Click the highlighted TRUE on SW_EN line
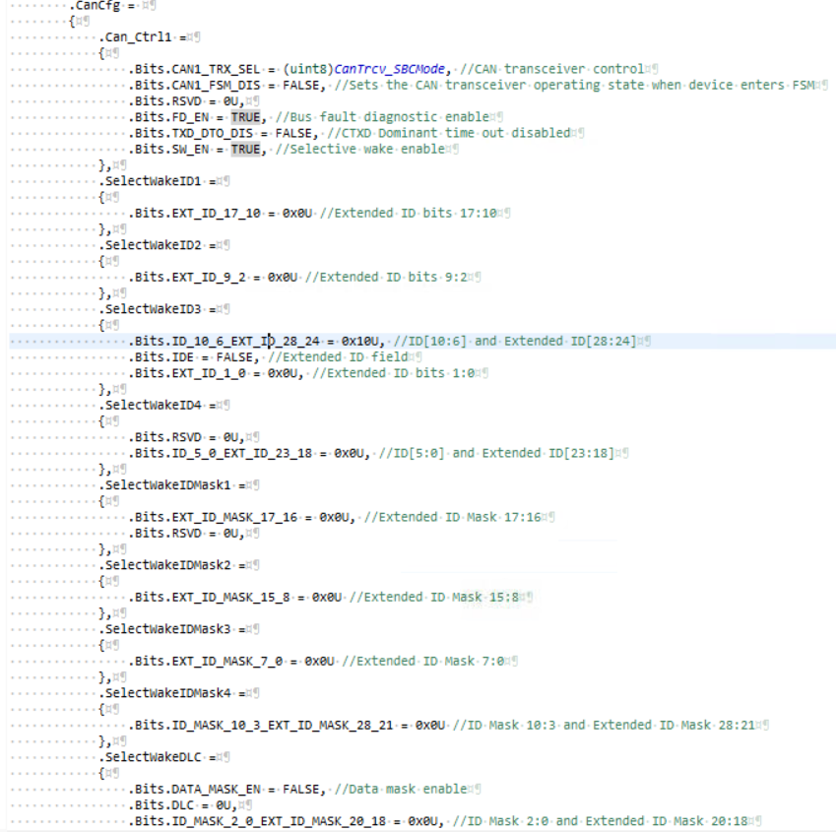This screenshot has width=836, height=832. click(x=245, y=150)
